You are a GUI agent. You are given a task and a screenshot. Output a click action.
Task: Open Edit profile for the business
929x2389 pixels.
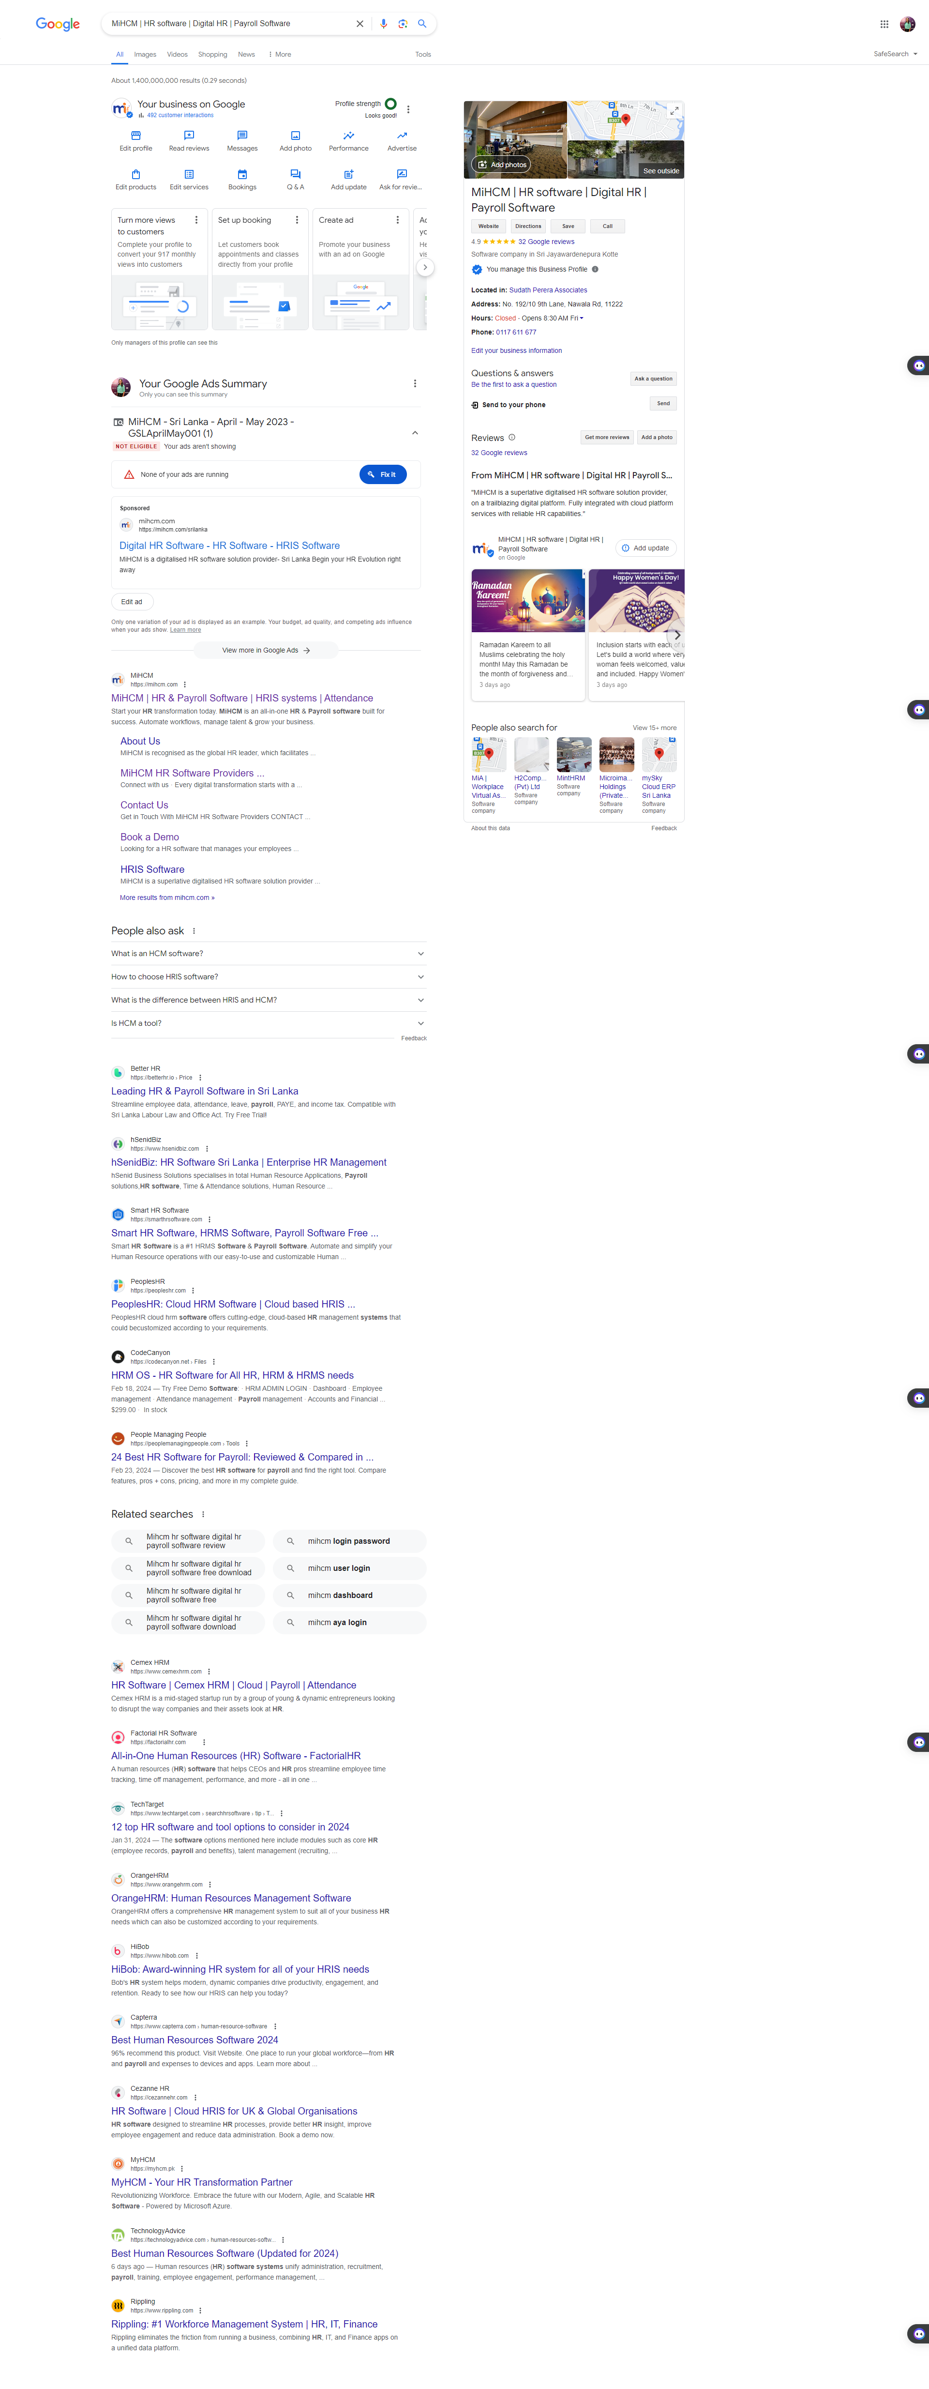[x=135, y=141]
